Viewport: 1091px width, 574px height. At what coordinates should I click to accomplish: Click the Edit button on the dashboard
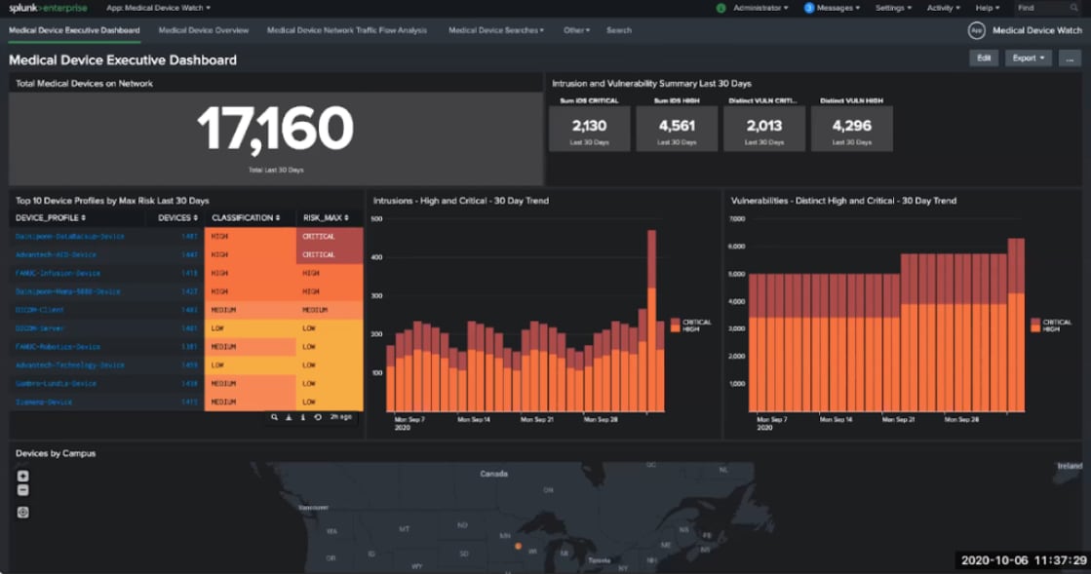(984, 58)
